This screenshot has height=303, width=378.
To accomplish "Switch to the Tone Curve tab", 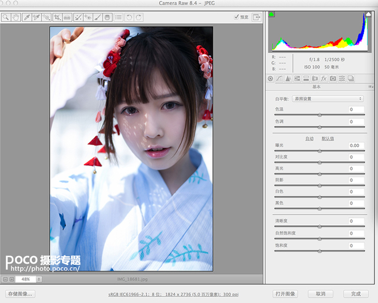I will tap(279, 79).
